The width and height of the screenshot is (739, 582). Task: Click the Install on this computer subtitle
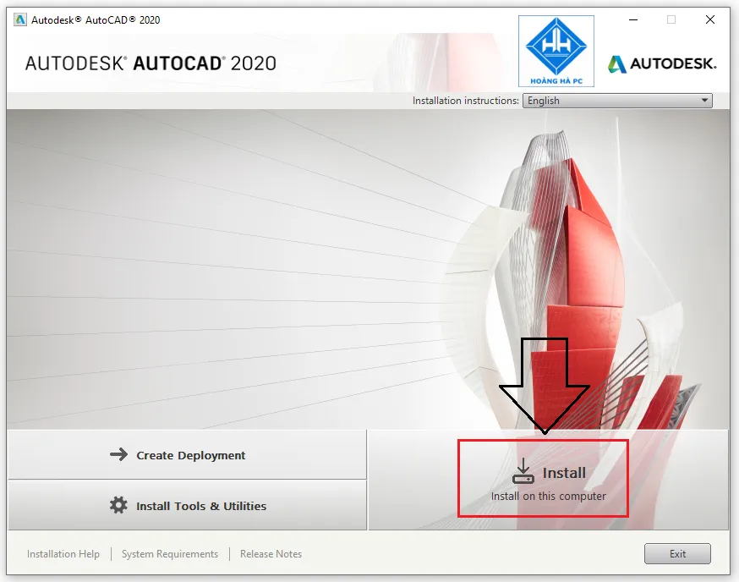[x=542, y=497]
